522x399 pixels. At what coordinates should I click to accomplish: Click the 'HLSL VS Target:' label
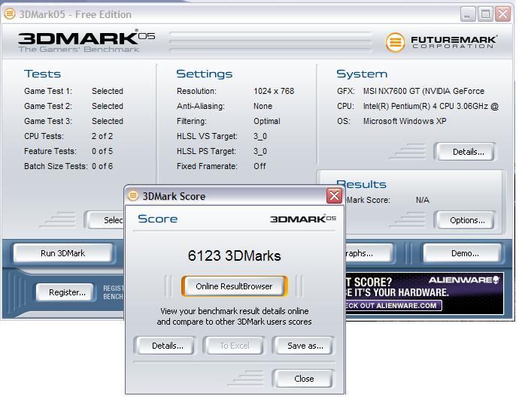[x=207, y=136]
